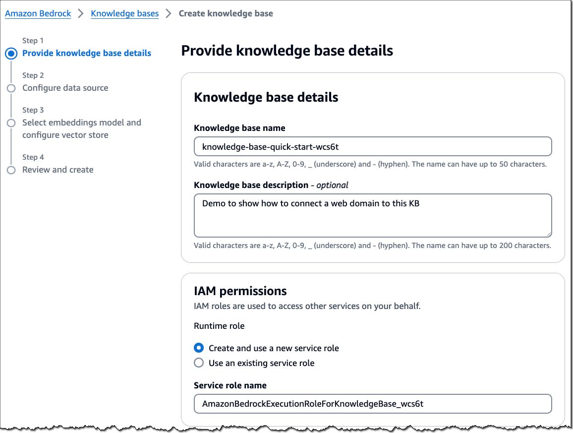Viewport: 573px width, 433px height.
Task: Click the Knowledge base details section heading
Action: (266, 97)
